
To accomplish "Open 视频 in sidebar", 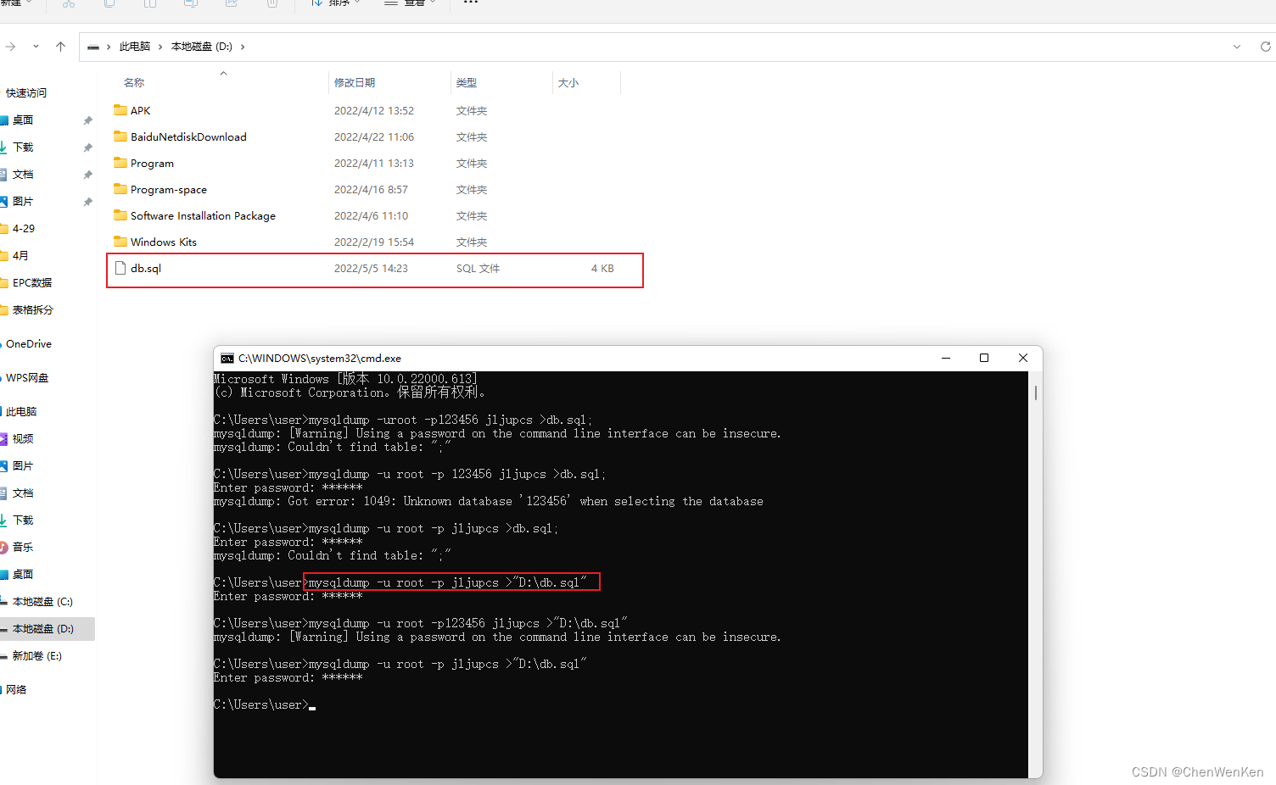I will pos(23,439).
